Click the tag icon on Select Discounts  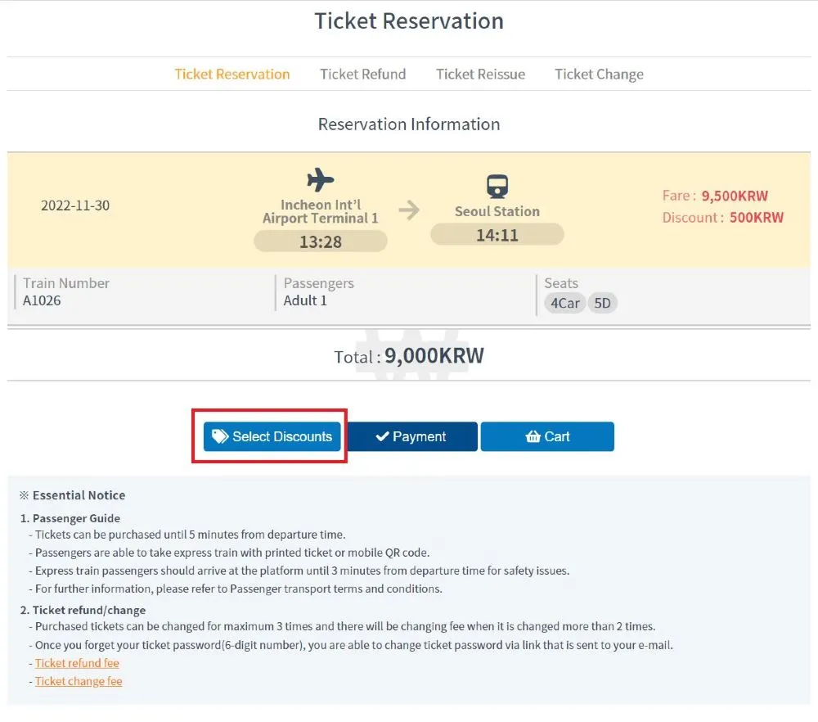pyautogui.click(x=219, y=436)
